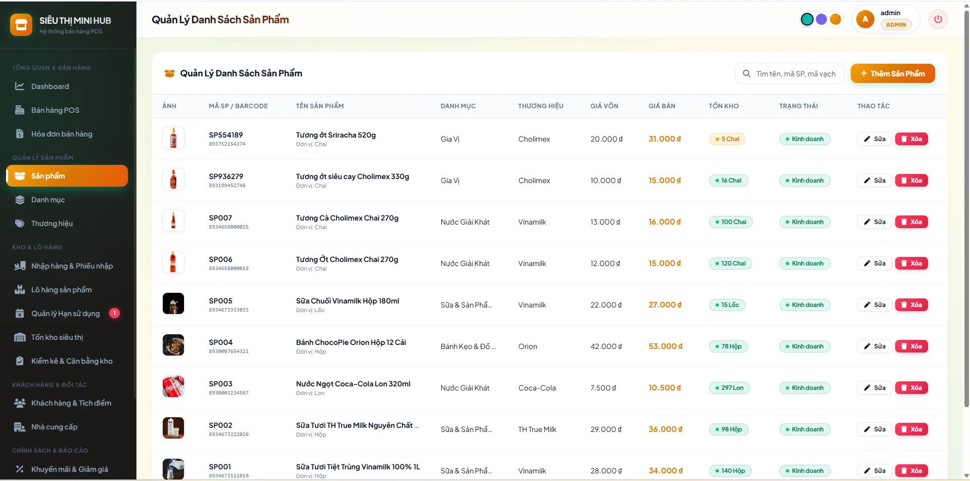Click the Orion brand cell

(528, 346)
